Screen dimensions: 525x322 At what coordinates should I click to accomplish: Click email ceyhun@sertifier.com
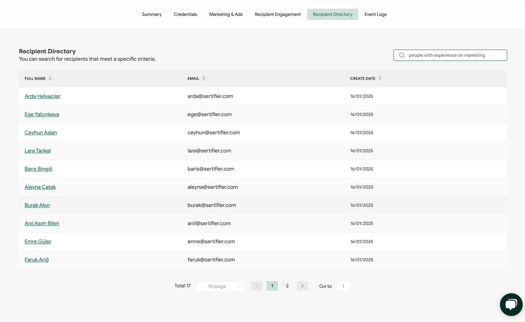(x=214, y=132)
